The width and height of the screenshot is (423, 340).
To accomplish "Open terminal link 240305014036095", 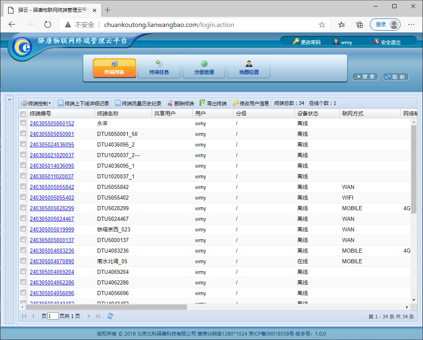I will [x=52, y=166].
